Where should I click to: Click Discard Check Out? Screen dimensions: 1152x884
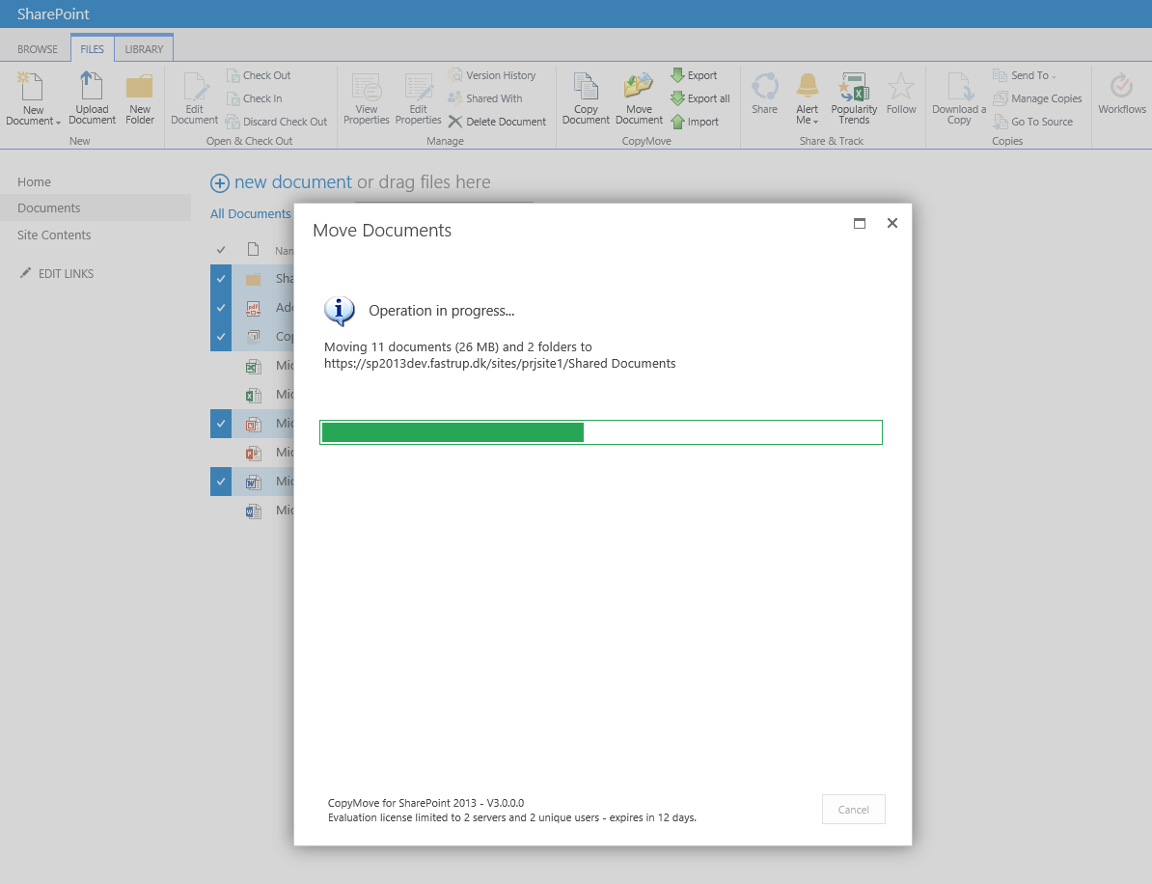point(276,122)
